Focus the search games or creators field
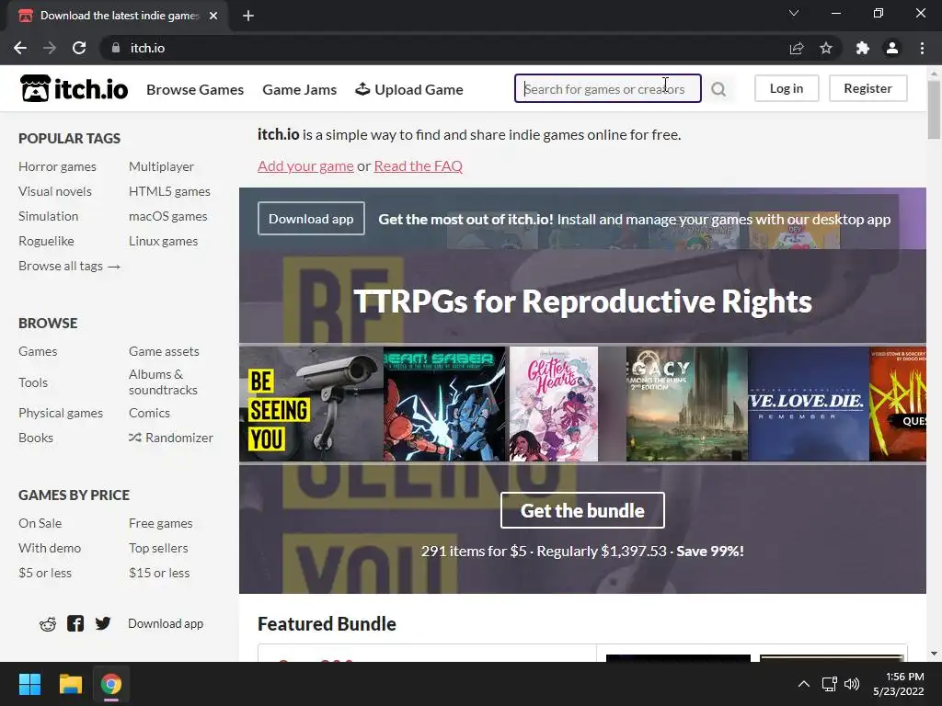 coord(608,89)
